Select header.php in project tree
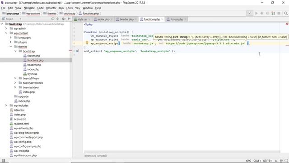 (34, 65)
